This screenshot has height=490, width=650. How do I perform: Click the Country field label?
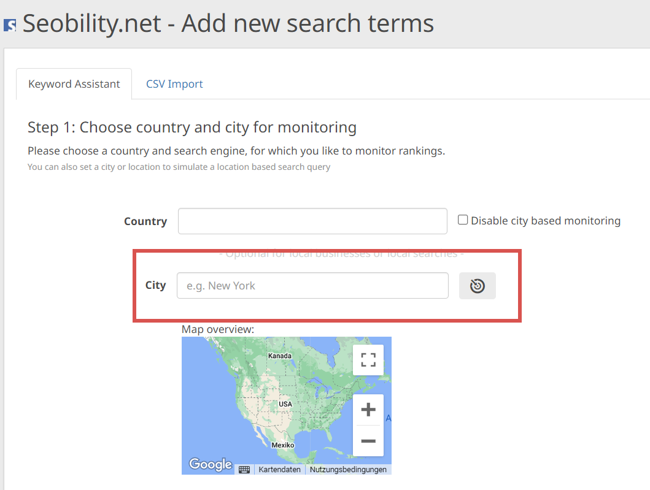click(x=145, y=221)
